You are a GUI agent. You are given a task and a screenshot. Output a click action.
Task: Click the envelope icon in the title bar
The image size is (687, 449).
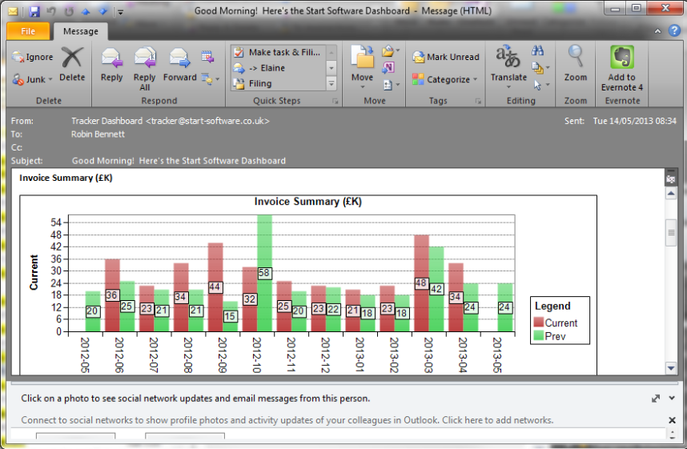tap(13, 11)
